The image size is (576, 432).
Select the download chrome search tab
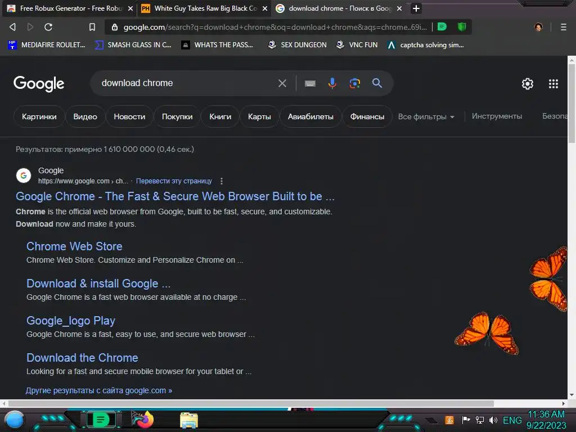(x=337, y=8)
